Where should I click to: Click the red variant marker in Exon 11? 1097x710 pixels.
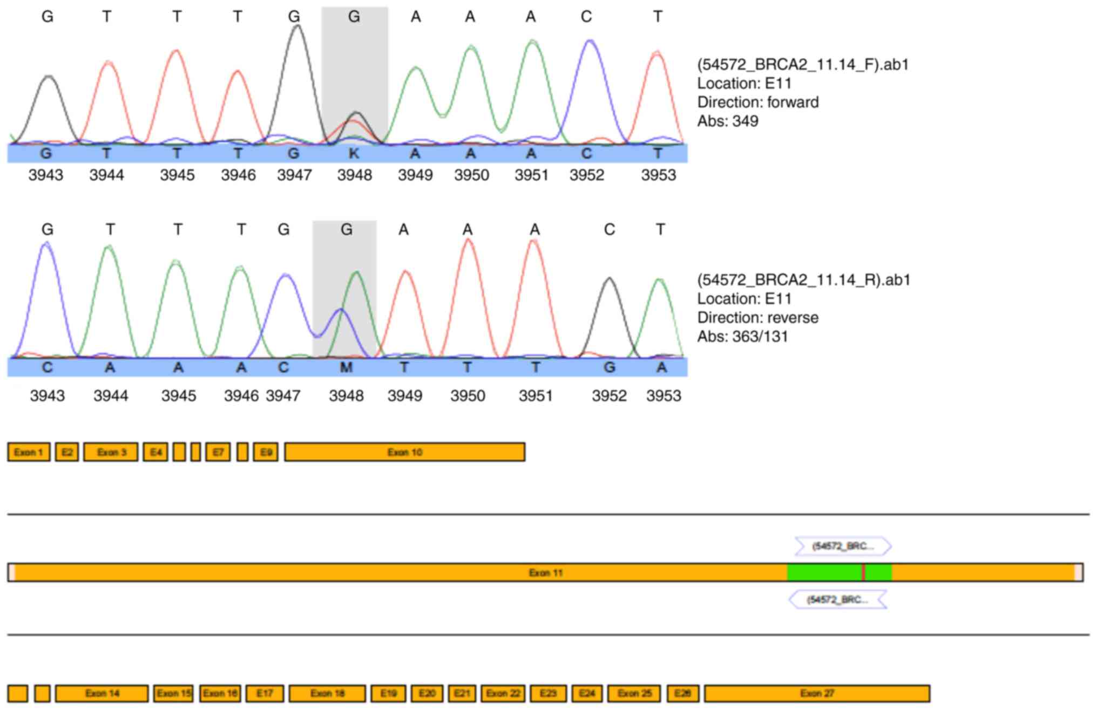tap(863, 572)
